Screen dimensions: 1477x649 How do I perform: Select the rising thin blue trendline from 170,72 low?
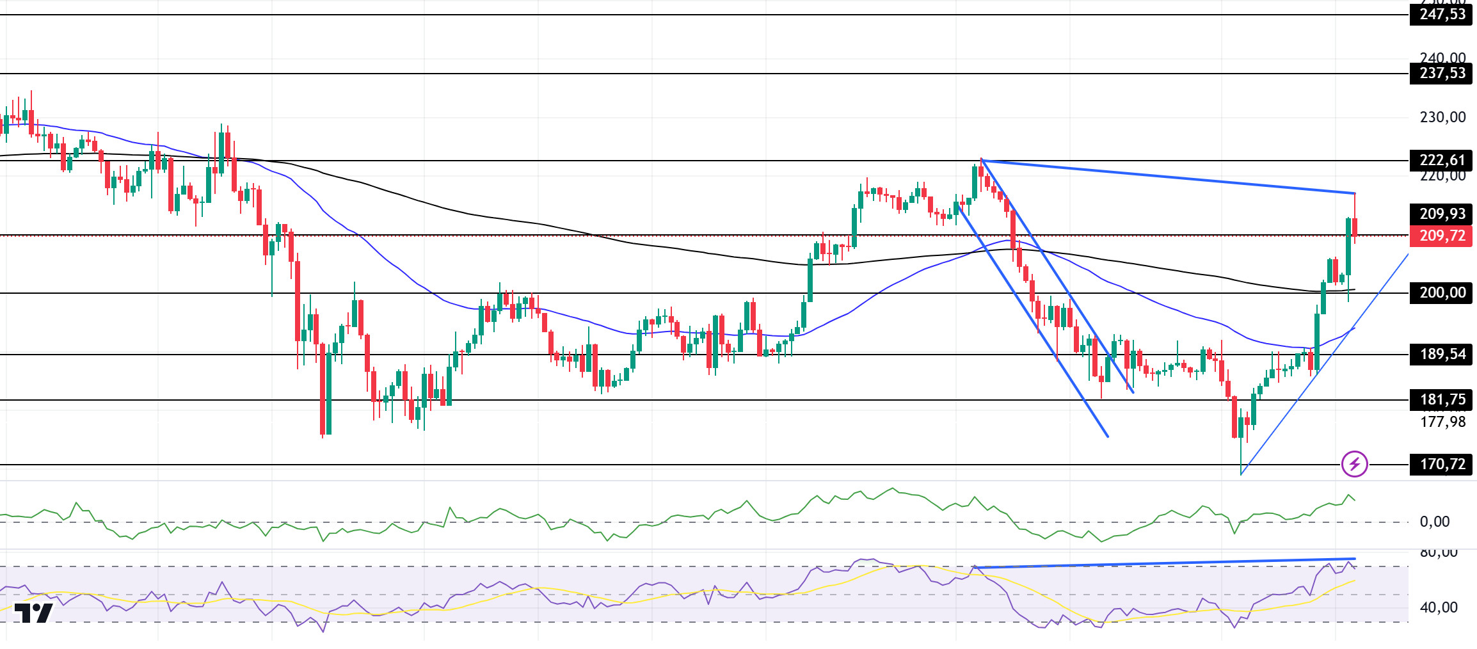coord(1325,364)
